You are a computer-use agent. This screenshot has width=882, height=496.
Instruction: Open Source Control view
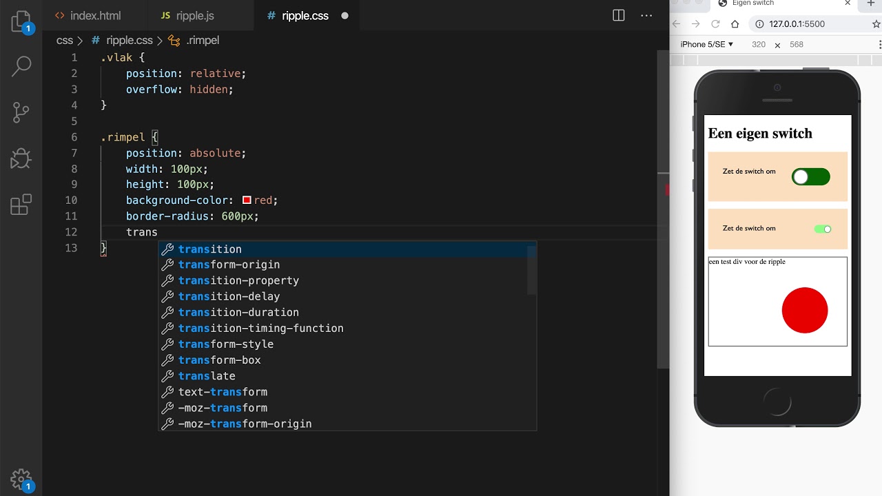click(21, 112)
